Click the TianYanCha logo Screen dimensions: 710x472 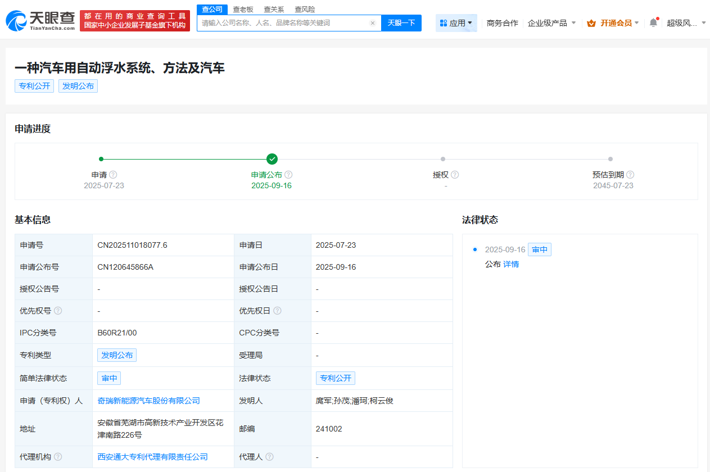click(40, 21)
